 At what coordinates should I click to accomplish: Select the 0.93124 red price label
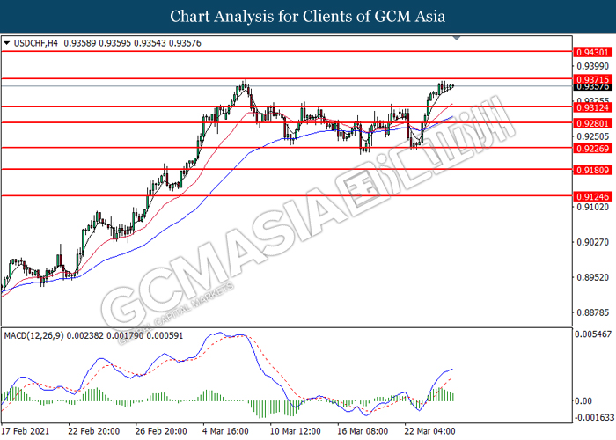(593, 107)
